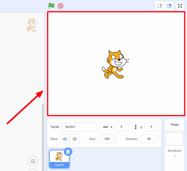Image resolution: width=187 pixels, height=171 pixels.
Task: Click the y position arrows icon
Action: pos(135,127)
